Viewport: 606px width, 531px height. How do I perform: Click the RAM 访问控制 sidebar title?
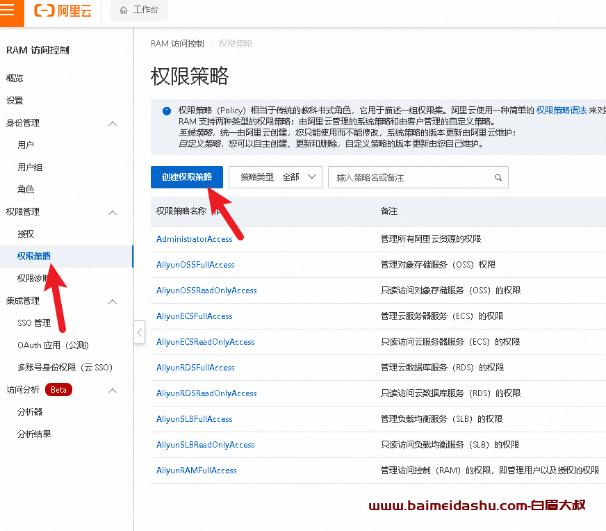38,50
